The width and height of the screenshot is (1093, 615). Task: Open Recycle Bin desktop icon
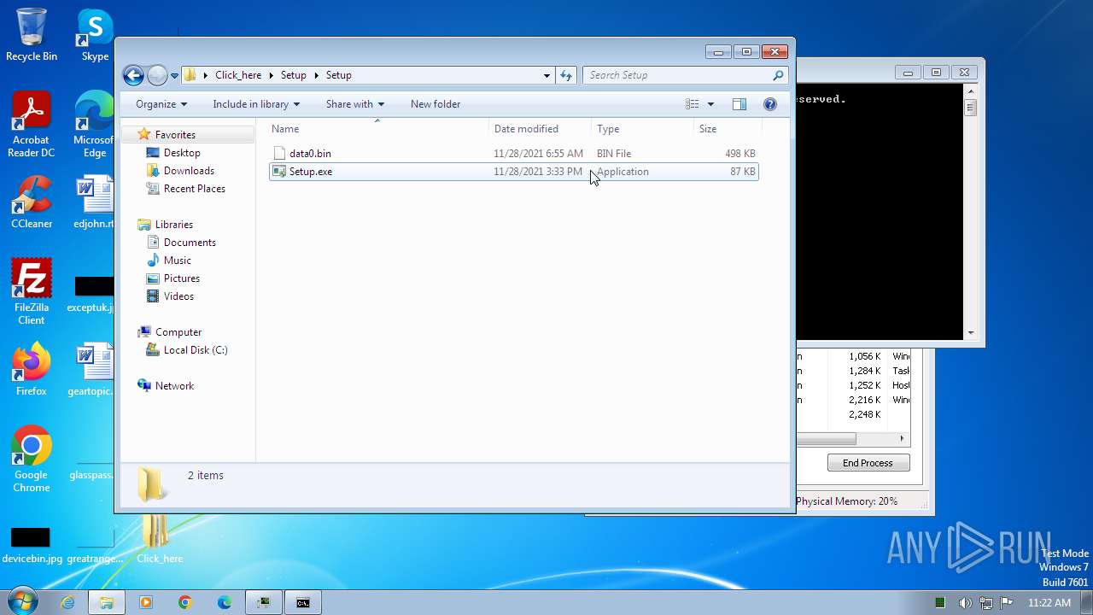32,36
